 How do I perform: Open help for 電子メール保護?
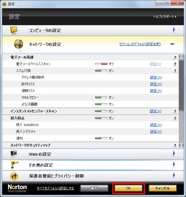point(175,57)
